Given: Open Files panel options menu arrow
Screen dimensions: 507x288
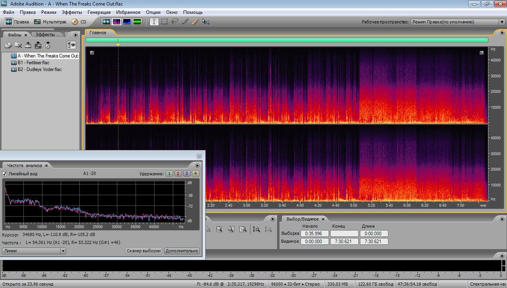Looking at the screenshot, I should coord(76,35).
